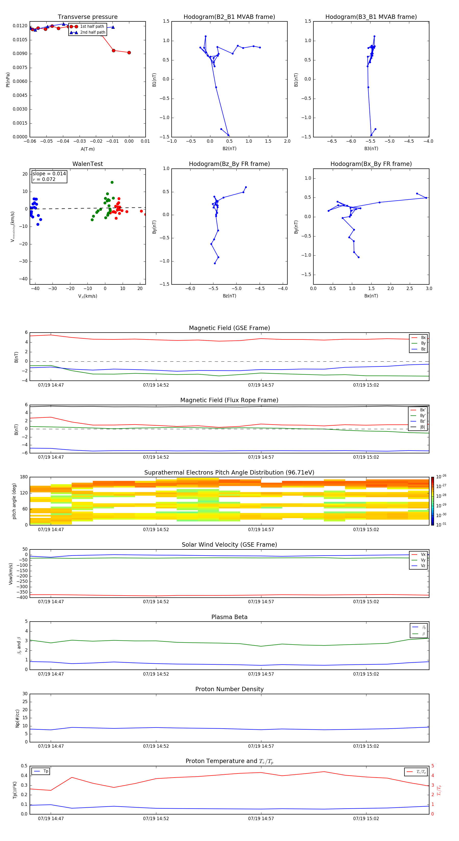The height and width of the screenshot is (841, 459).
Task: Select 'Vz' in solar wind velocity legend
Action: tap(418, 566)
